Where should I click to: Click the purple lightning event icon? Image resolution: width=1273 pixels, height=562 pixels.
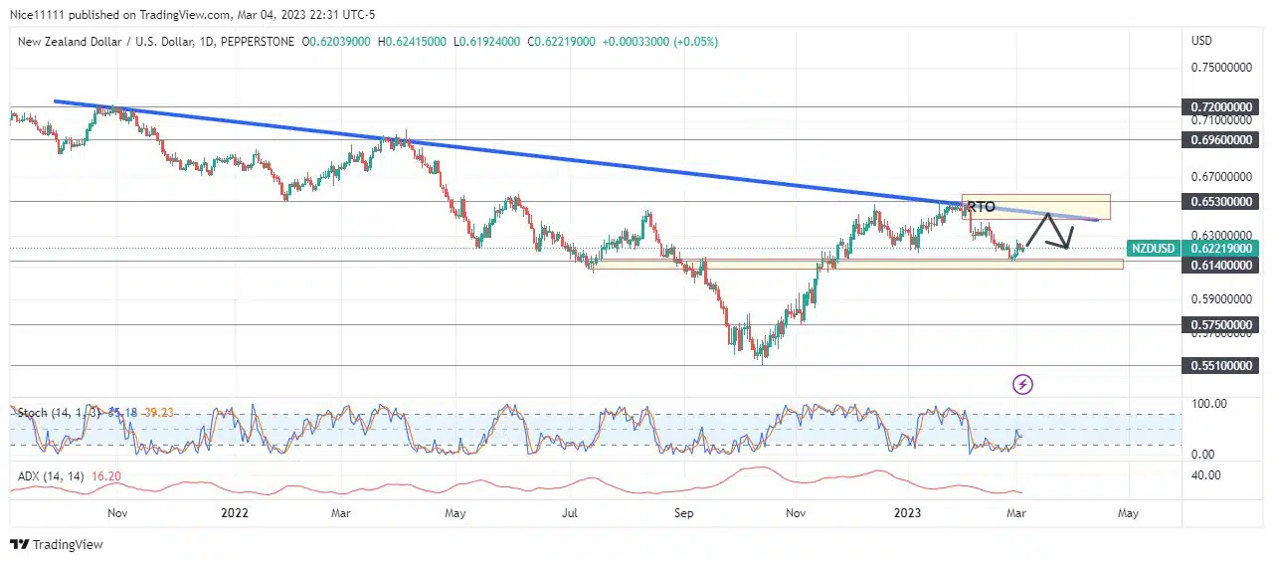[x=1022, y=384]
